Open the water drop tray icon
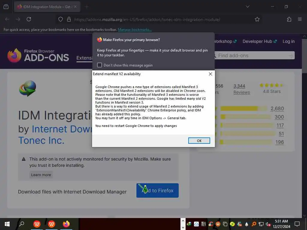This screenshot has width=307, height=230. 246,224
